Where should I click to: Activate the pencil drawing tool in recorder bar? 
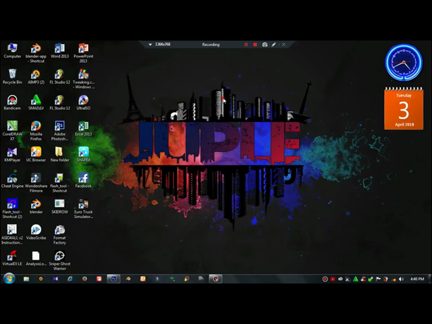[x=273, y=45]
